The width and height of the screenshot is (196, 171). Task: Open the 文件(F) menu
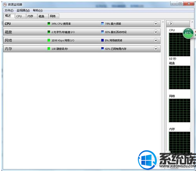[9, 10]
